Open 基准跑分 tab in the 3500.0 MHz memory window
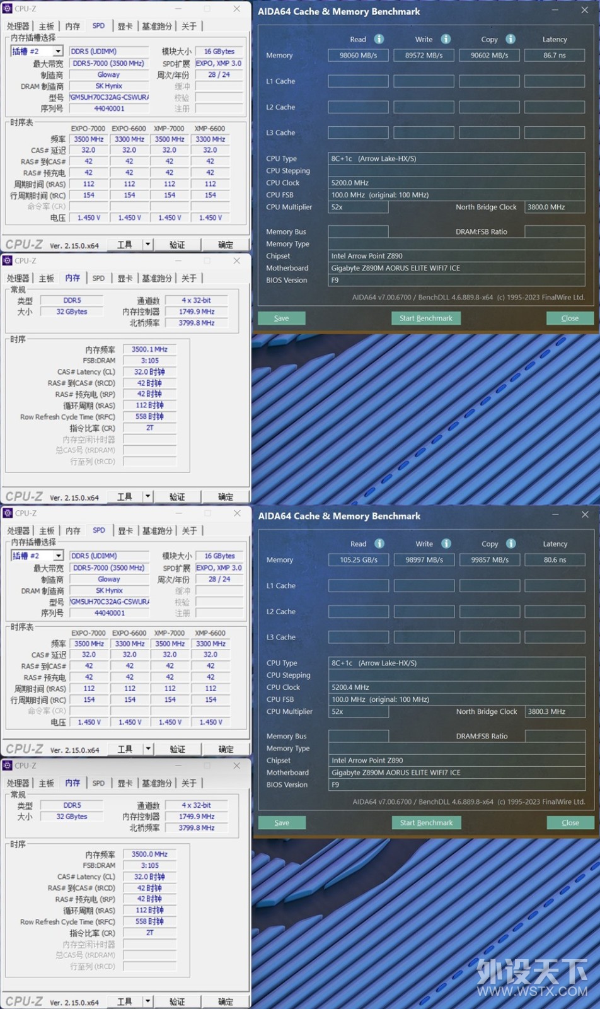This screenshot has width=600, height=1009. [156, 783]
